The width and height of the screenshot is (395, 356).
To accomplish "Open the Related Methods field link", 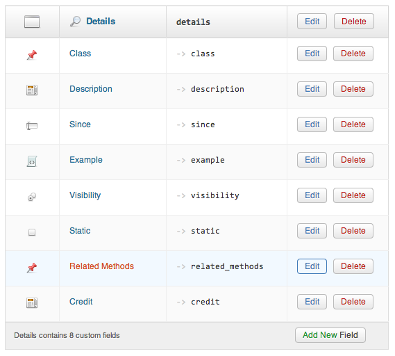I will [101, 266].
